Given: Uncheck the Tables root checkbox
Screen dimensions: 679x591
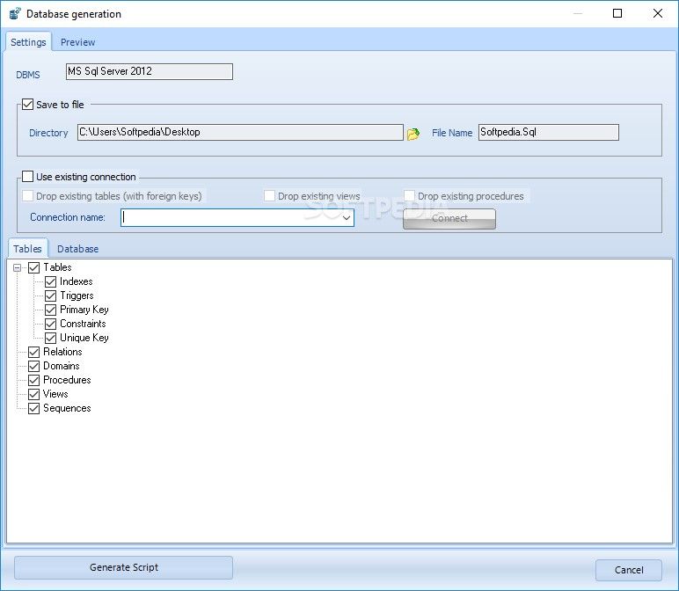Looking at the screenshot, I should click(33, 267).
